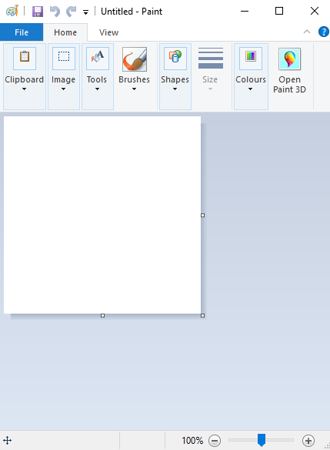The image size is (330, 450).
Task: Click the Image selection rectangle icon
Action: point(64,59)
